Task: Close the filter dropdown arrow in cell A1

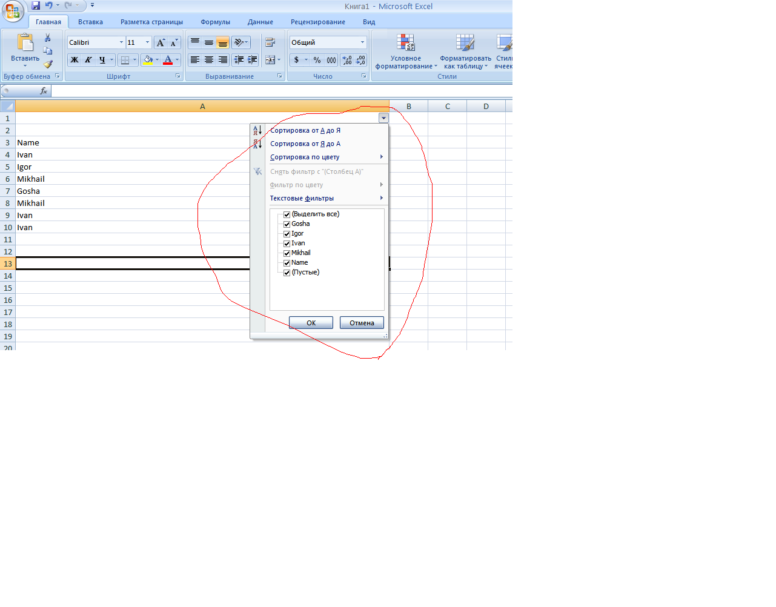Action: [x=383, y=118]
